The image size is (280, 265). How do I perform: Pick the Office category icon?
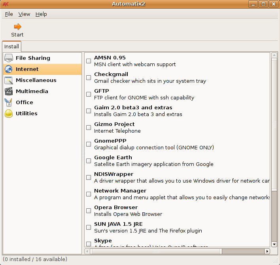[9, 102]
